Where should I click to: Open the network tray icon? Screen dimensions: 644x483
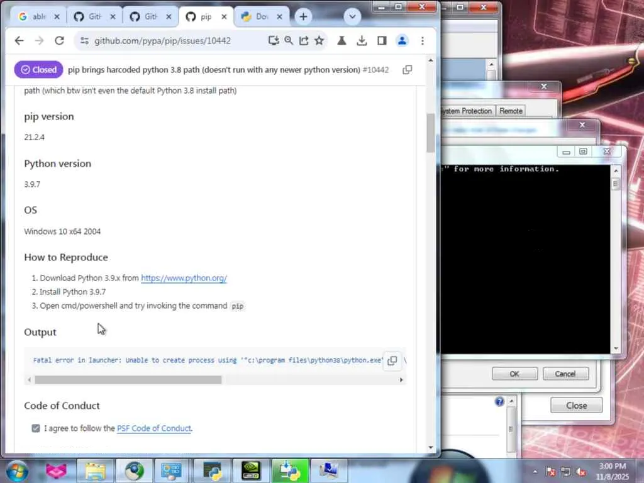[x=566, y=472]
